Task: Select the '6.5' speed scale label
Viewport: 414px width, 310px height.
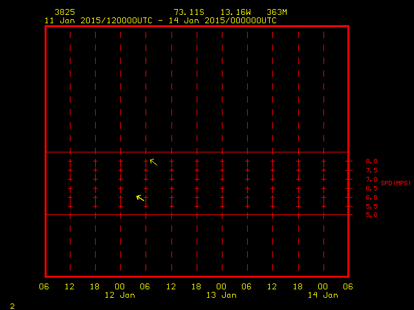Action: [371, 189]
